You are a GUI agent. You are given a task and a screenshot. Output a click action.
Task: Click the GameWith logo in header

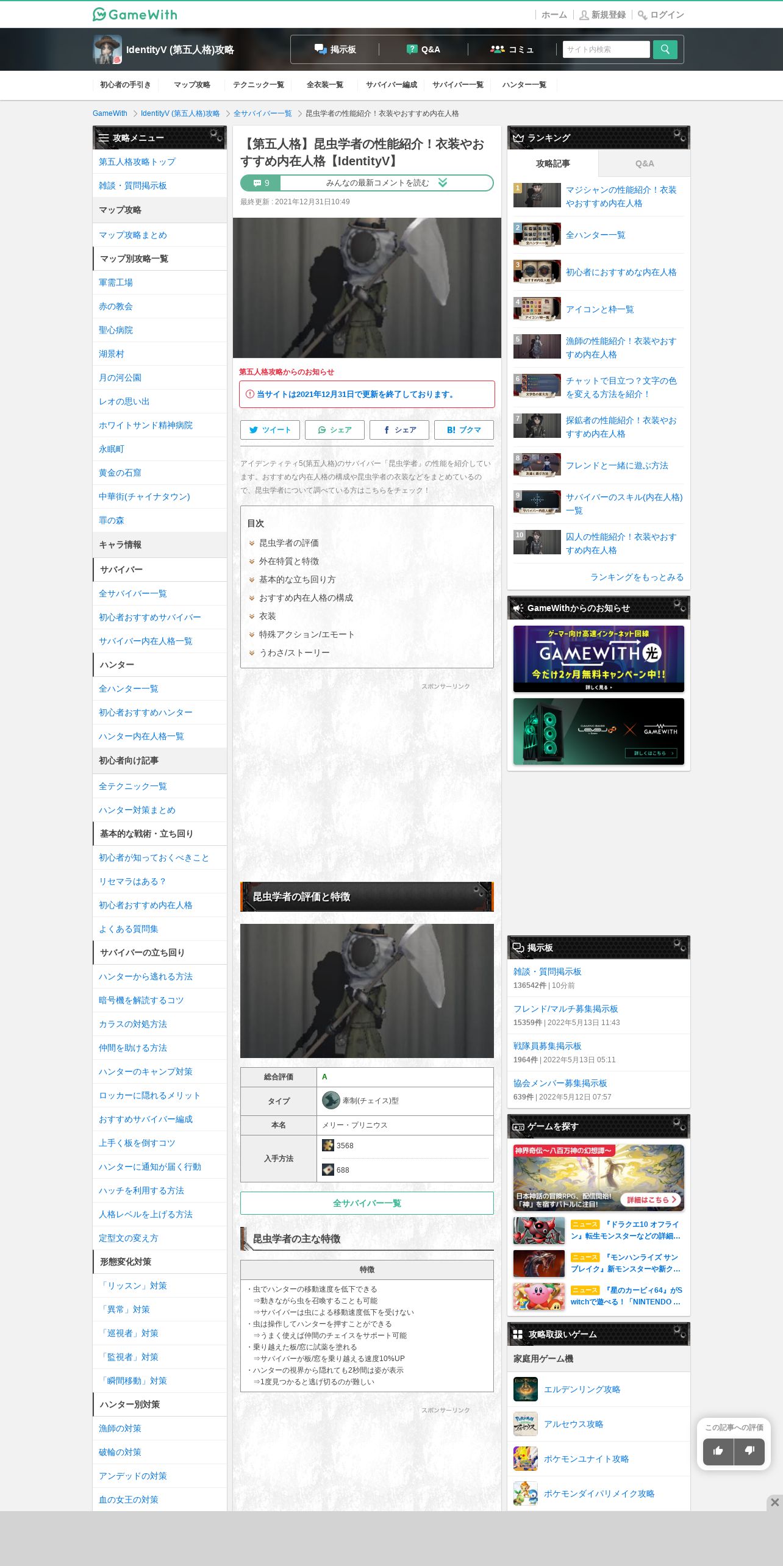pyautogui.click(x=135, y=14)
